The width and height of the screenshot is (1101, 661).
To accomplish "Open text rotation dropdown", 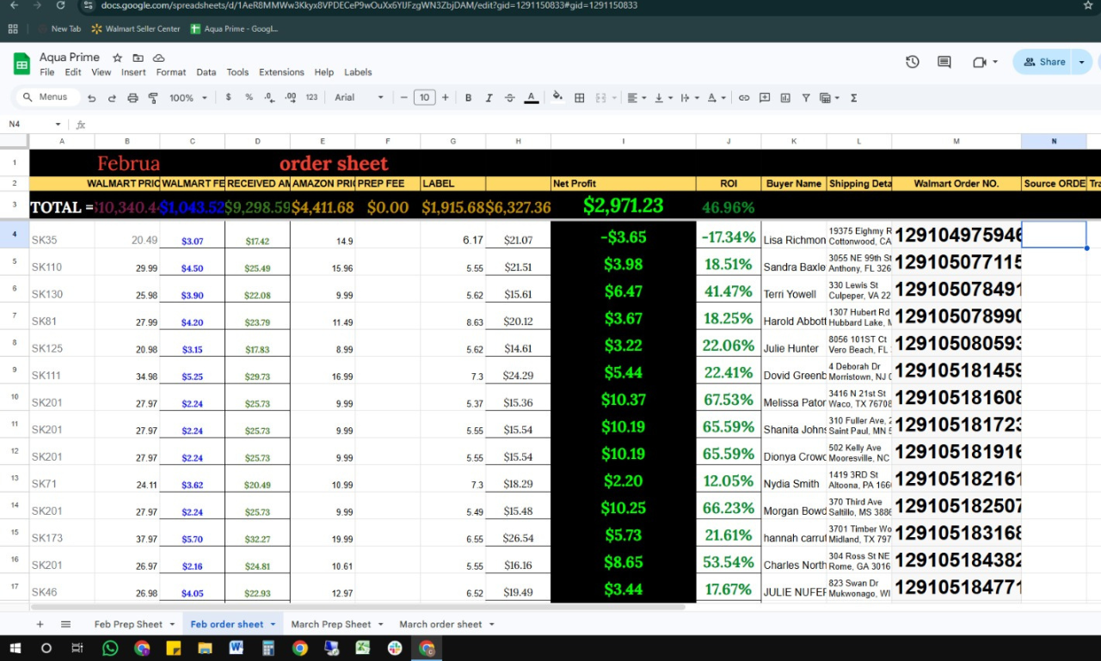I will point(717,98).
